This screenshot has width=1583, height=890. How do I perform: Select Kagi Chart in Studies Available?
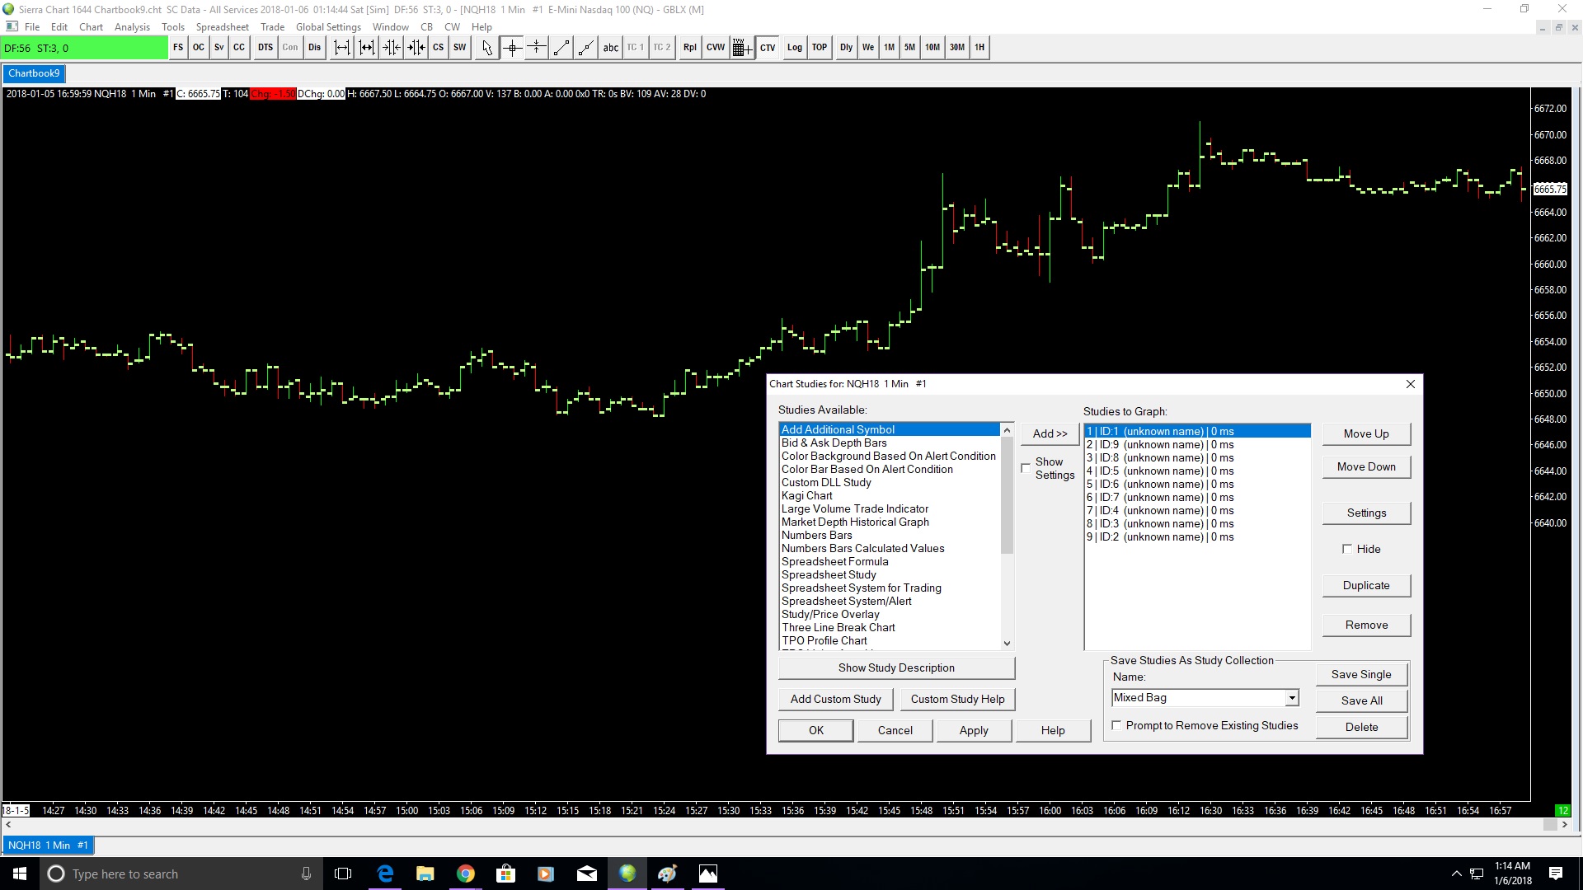pyautogui.click(x=806, y=495)
